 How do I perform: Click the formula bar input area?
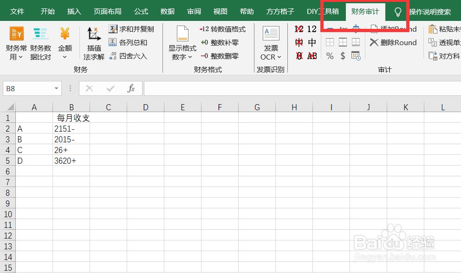click(303, 88)
